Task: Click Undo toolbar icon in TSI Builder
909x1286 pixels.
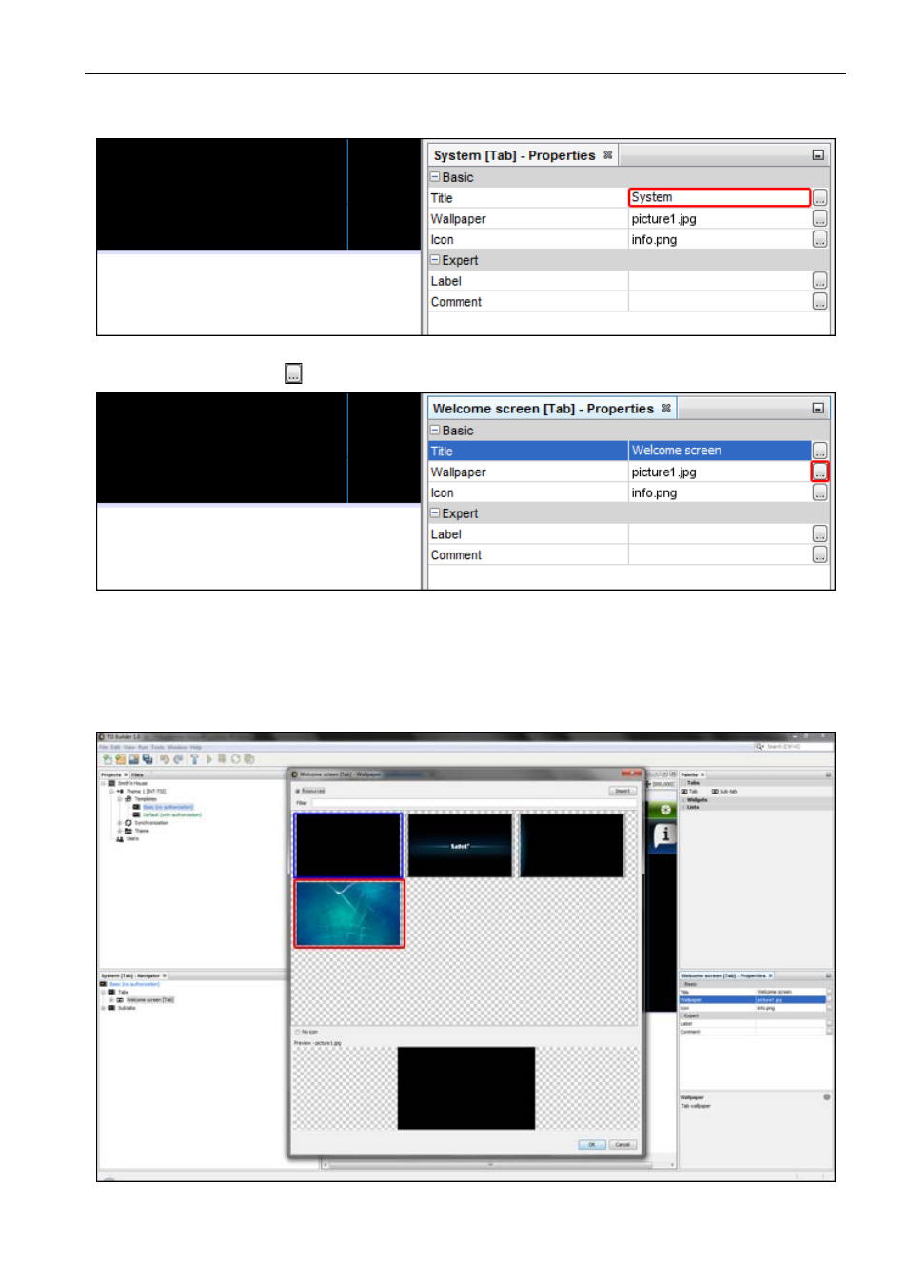Action: click(x=165, y=759)
